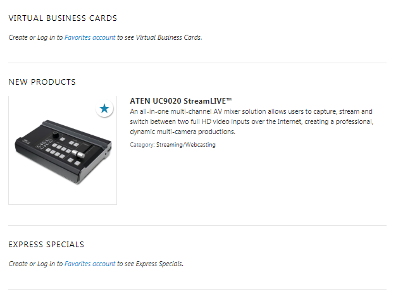Click the Virtual Business Cards heading

pos(63,18)
